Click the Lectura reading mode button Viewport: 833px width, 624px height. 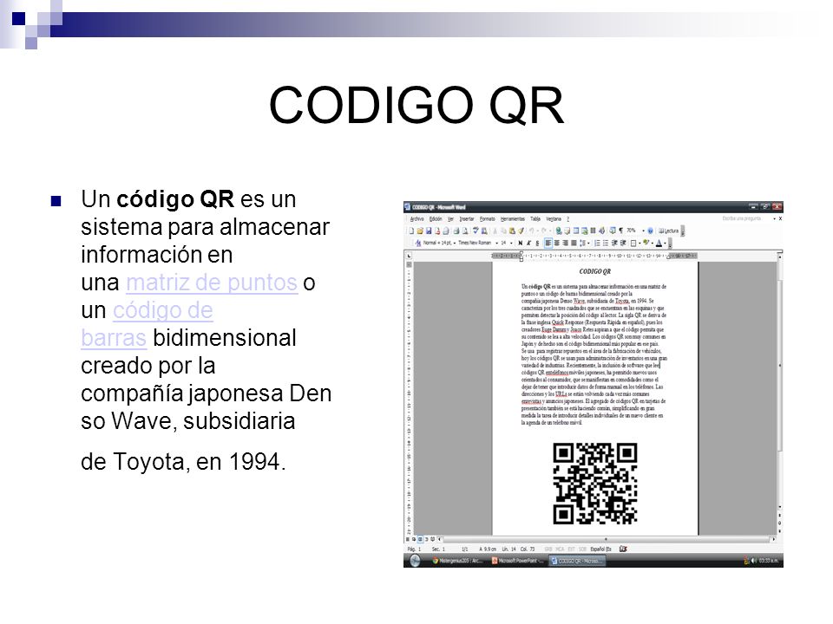tap(669, 231)
